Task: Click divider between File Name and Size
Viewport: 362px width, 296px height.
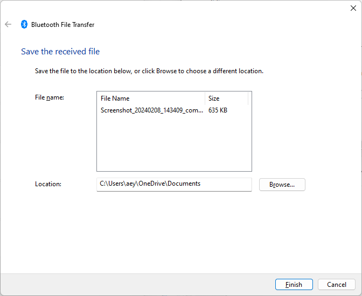Action: [205, 98]
